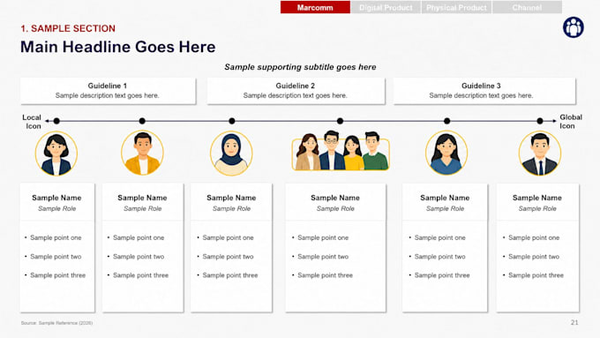The image size is (600, 338).
Task: Click timeline dot above blue-top woman
Action: 447,121
